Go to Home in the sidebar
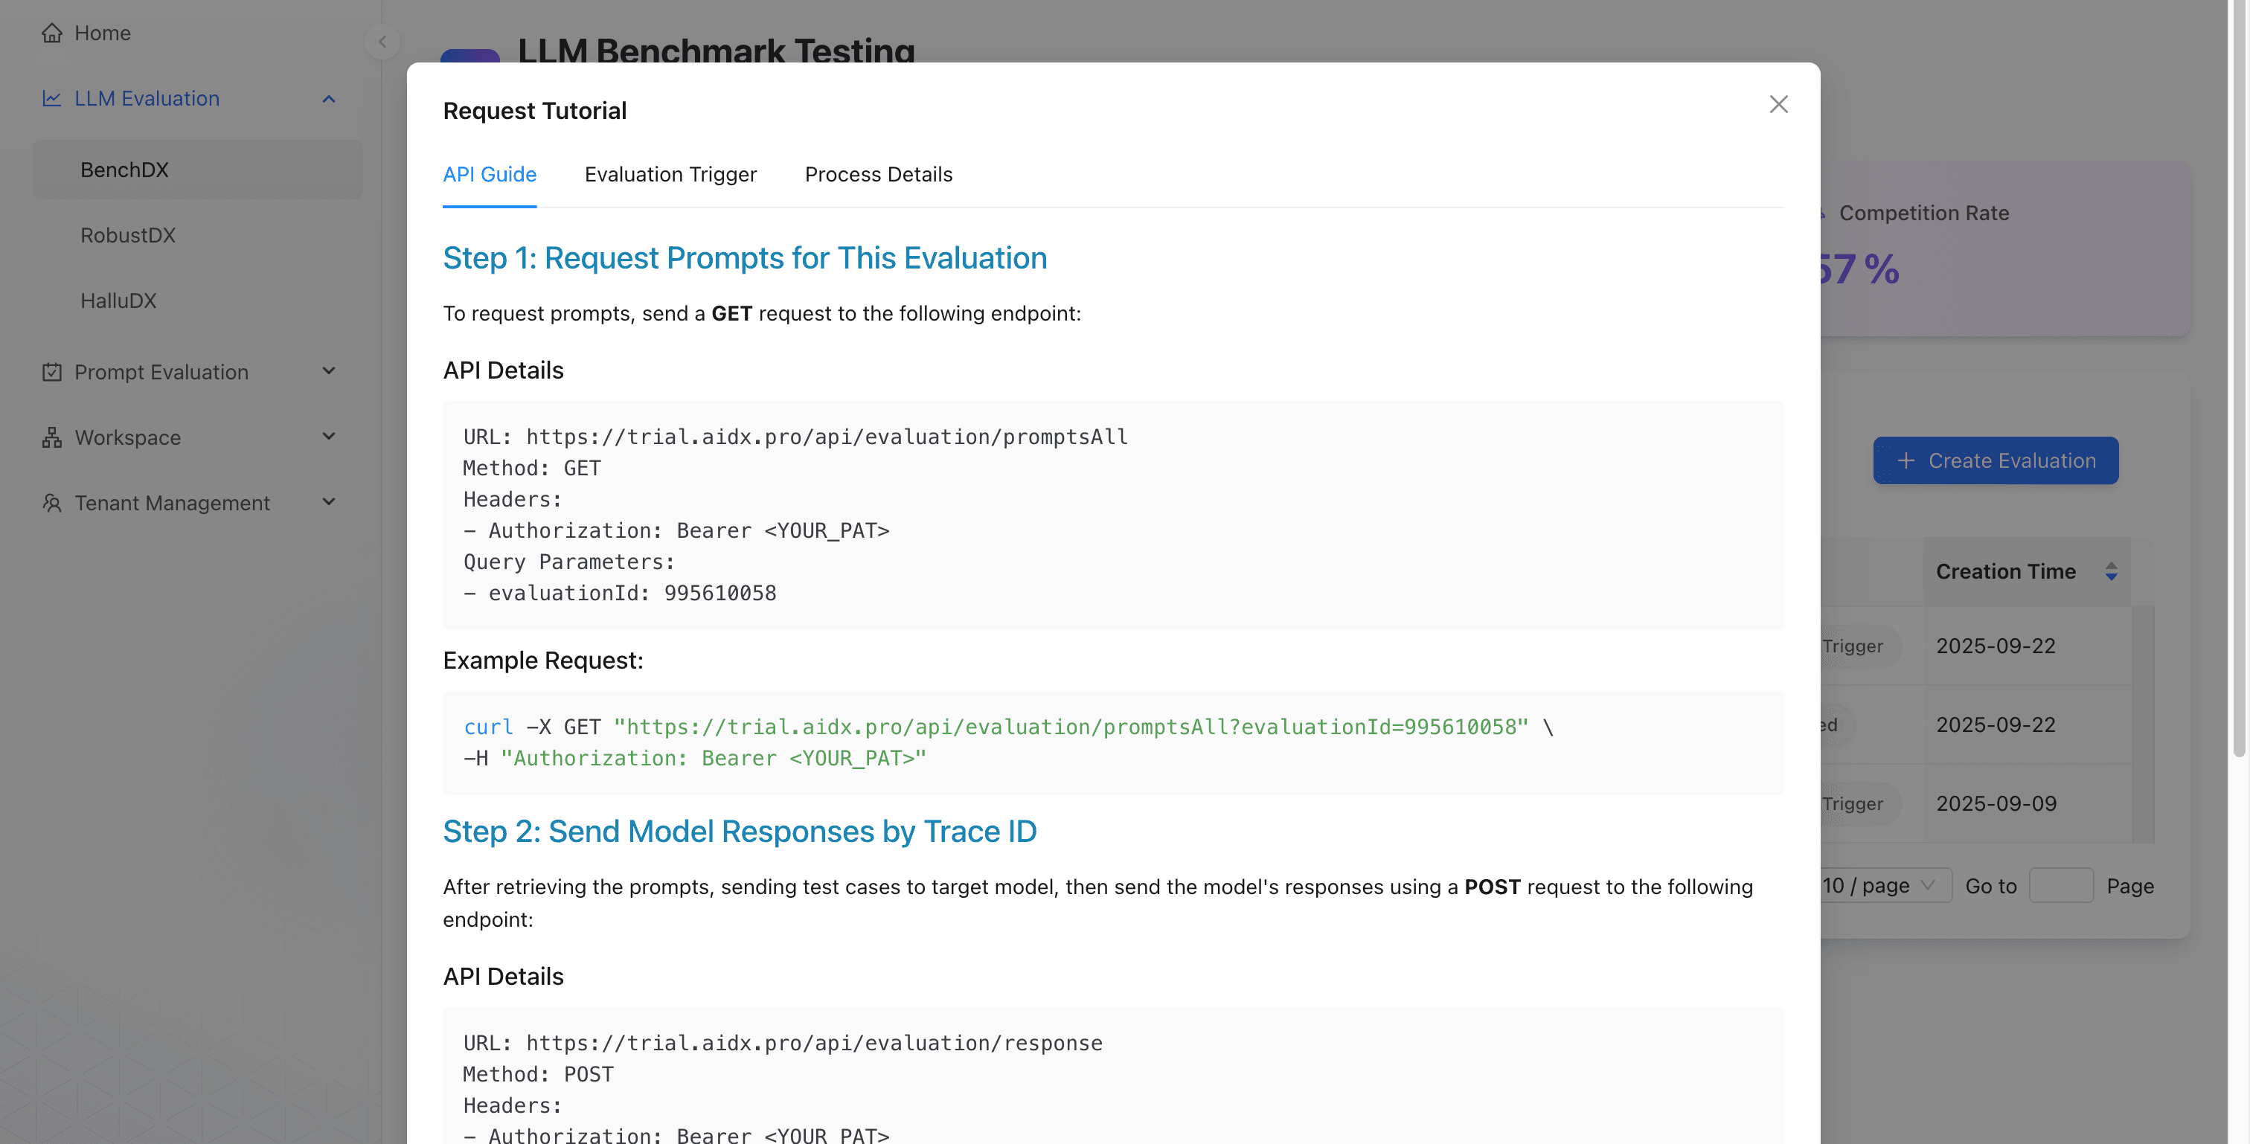This screenshot has width=2250, height=1144. (x=102, y=33)
